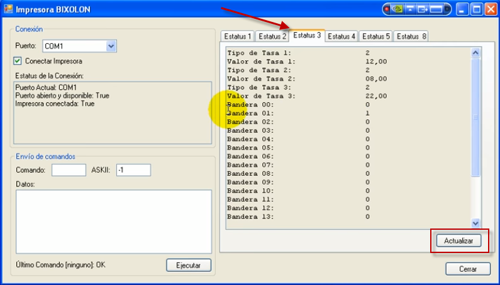
Task: Click the Estatus de la Conexión text box
Action: coord(113,113)
